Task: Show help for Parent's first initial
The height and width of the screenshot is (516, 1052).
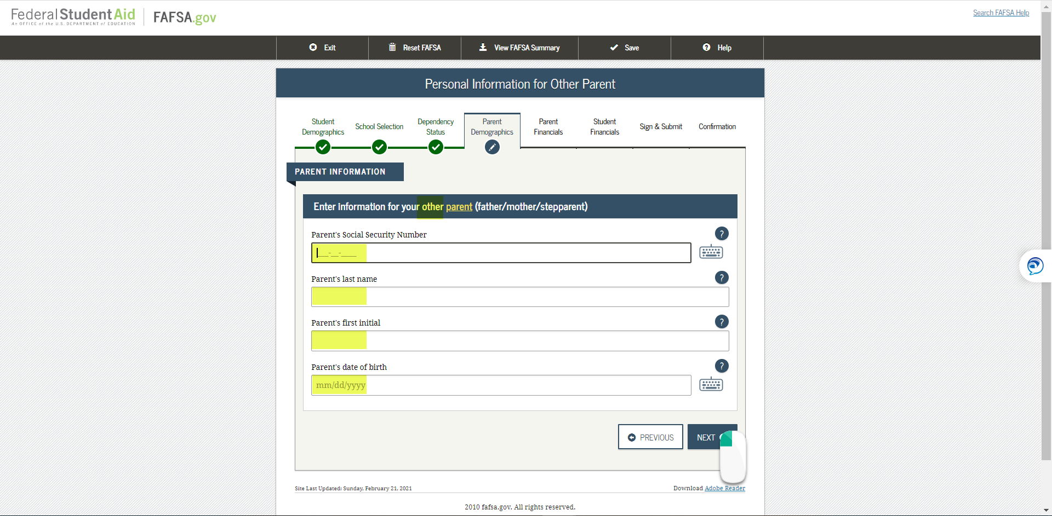Action: (x=722, y=322)
